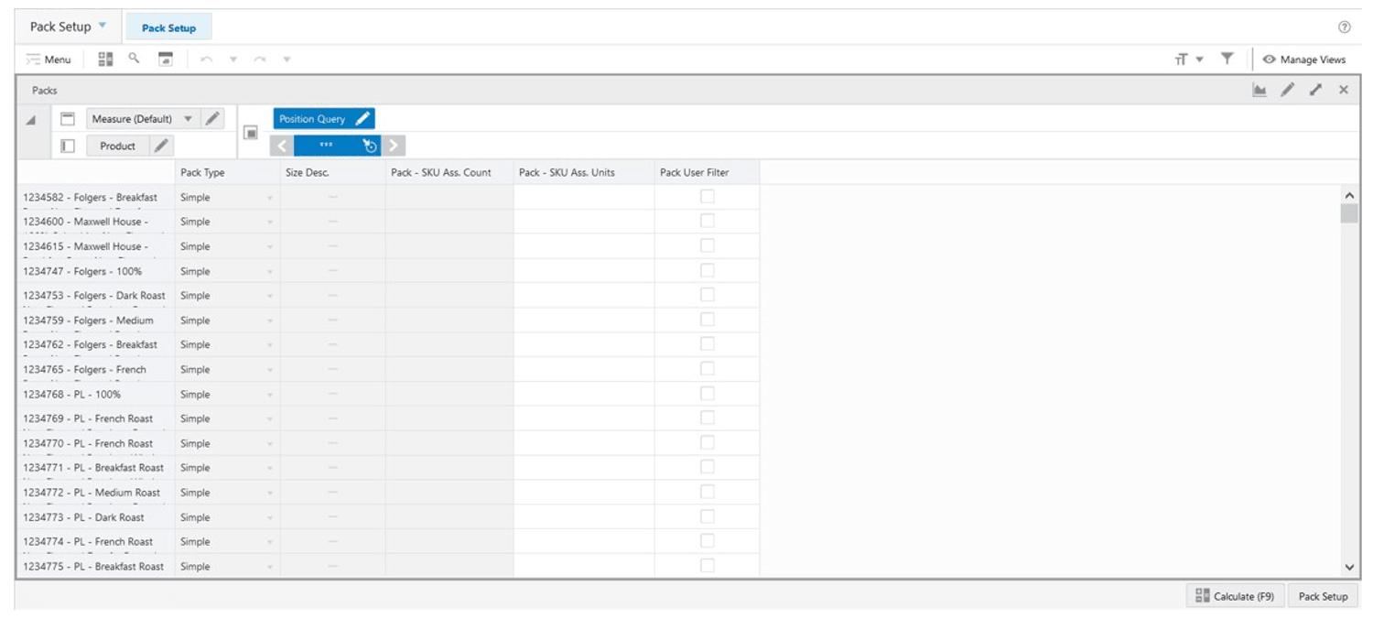The image size is (1373, 619).
Task: Click the Packs panel title
Action: tap(45, 91)
